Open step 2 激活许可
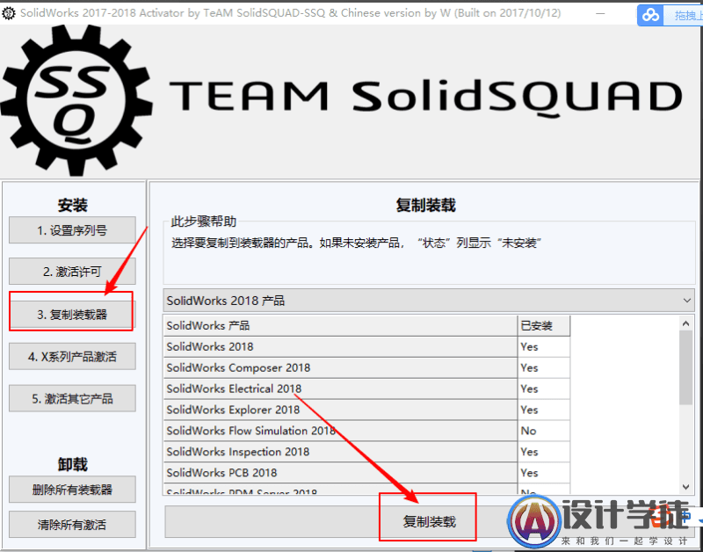Image resolution: width=703 pixels, height=552 pixels. [x=72, y=272]
